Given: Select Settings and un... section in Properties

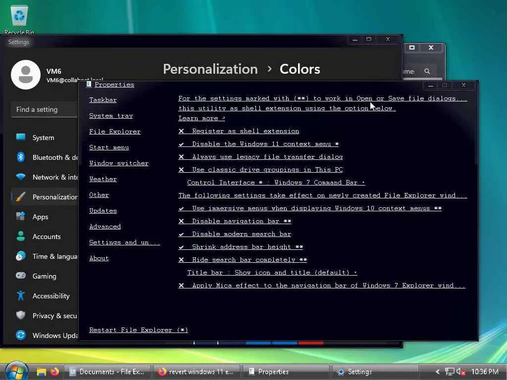Looking at the screenshot, I should pyautogui.click(x=124, y=242).
